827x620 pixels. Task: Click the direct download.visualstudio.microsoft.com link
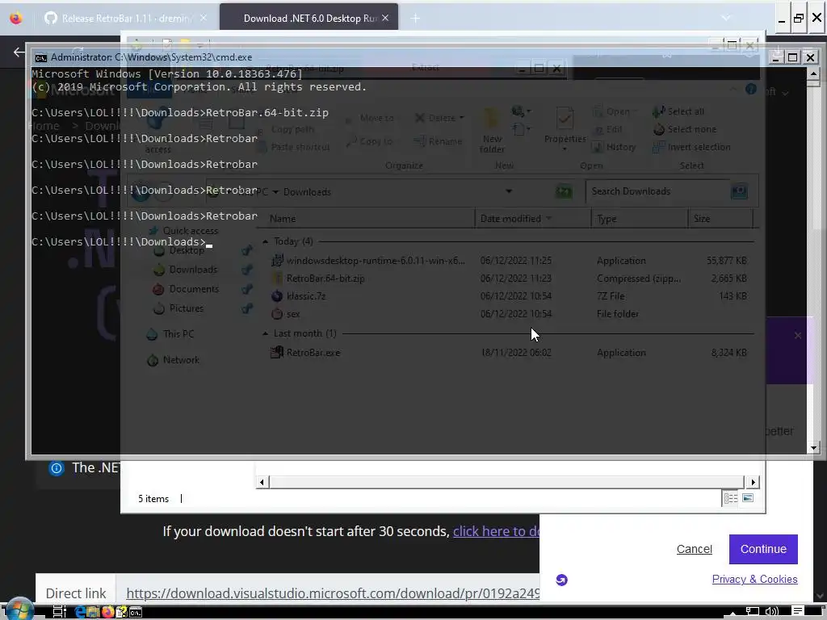[333, 593]
